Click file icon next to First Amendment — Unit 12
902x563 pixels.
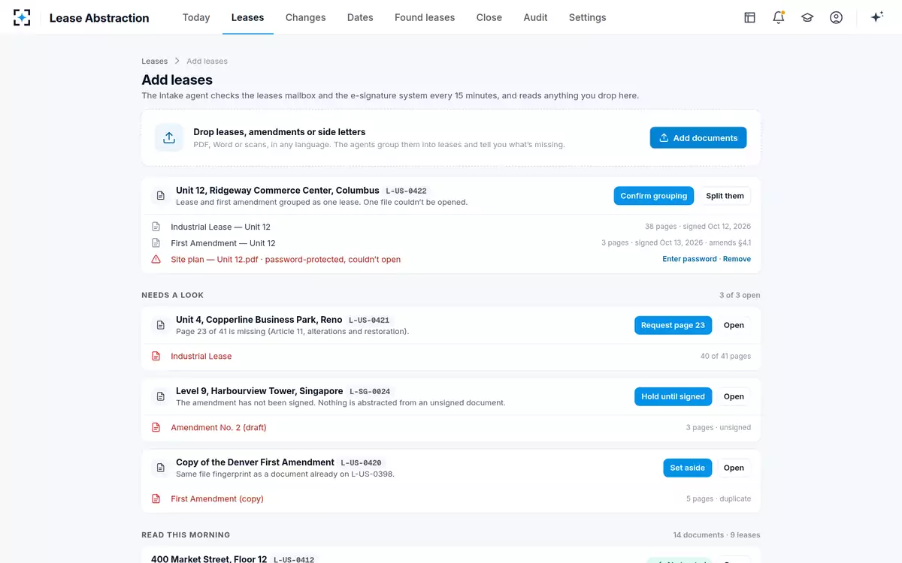156,243
